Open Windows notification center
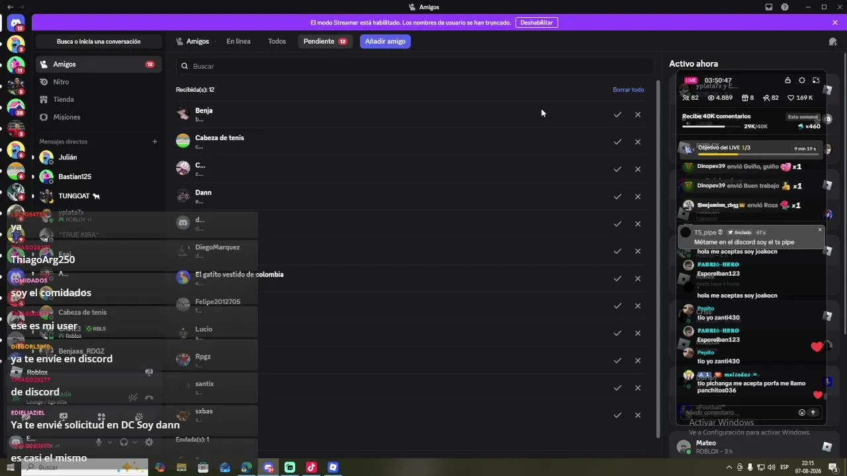847x476 pixels. point(833,467)
